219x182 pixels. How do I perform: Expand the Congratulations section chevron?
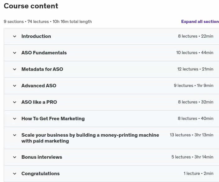click(15, 174)
